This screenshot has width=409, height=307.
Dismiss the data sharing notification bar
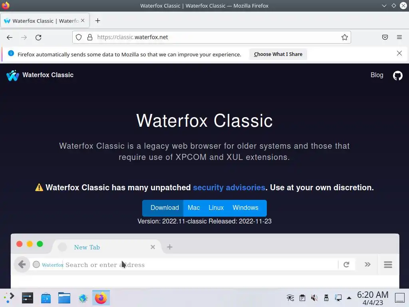(x=399, y=53)
